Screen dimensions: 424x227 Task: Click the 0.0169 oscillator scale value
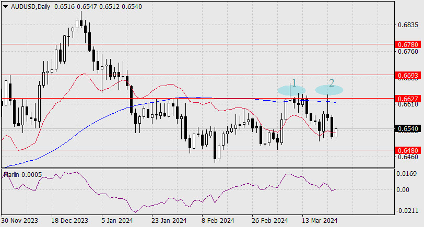coord(406,173)
